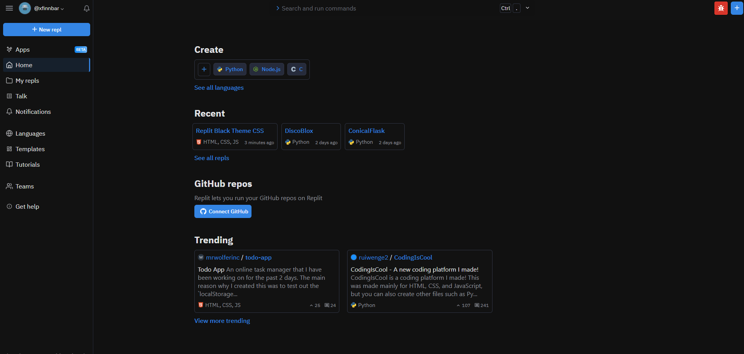Screen dimensions: 744x354
Task: Click the BETA badge next to Apps
Action: [x=81, y=49]
